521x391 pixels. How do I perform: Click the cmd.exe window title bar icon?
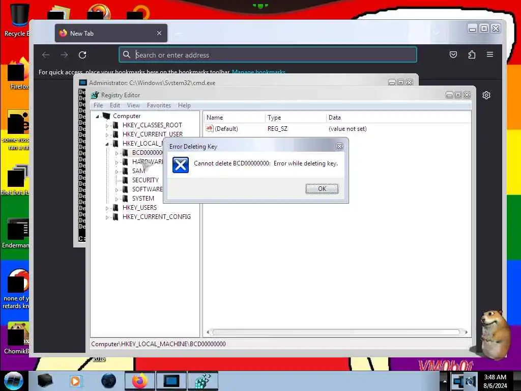click(83, 83)
